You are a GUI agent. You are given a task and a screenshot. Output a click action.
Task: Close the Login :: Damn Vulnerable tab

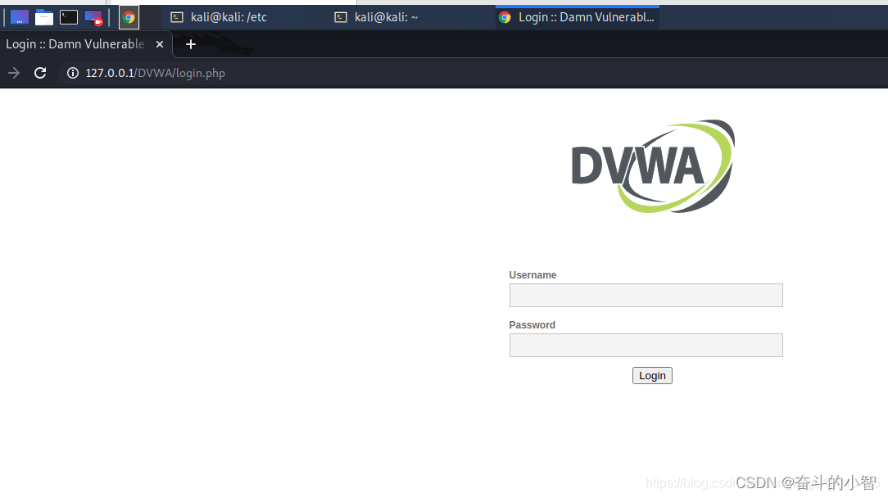point(160,44)
